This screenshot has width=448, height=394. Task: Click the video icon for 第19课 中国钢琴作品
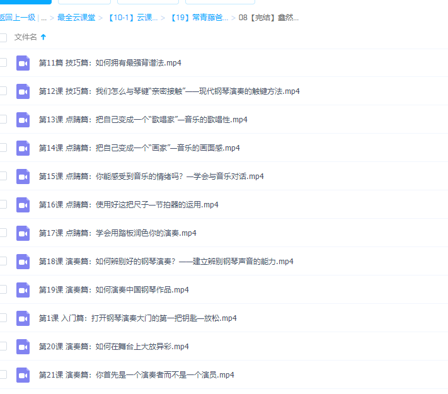[23, 290]
